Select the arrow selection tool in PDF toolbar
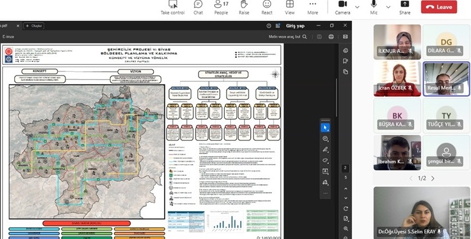Viewport: 471px width, 239px height. click(325, 127)
